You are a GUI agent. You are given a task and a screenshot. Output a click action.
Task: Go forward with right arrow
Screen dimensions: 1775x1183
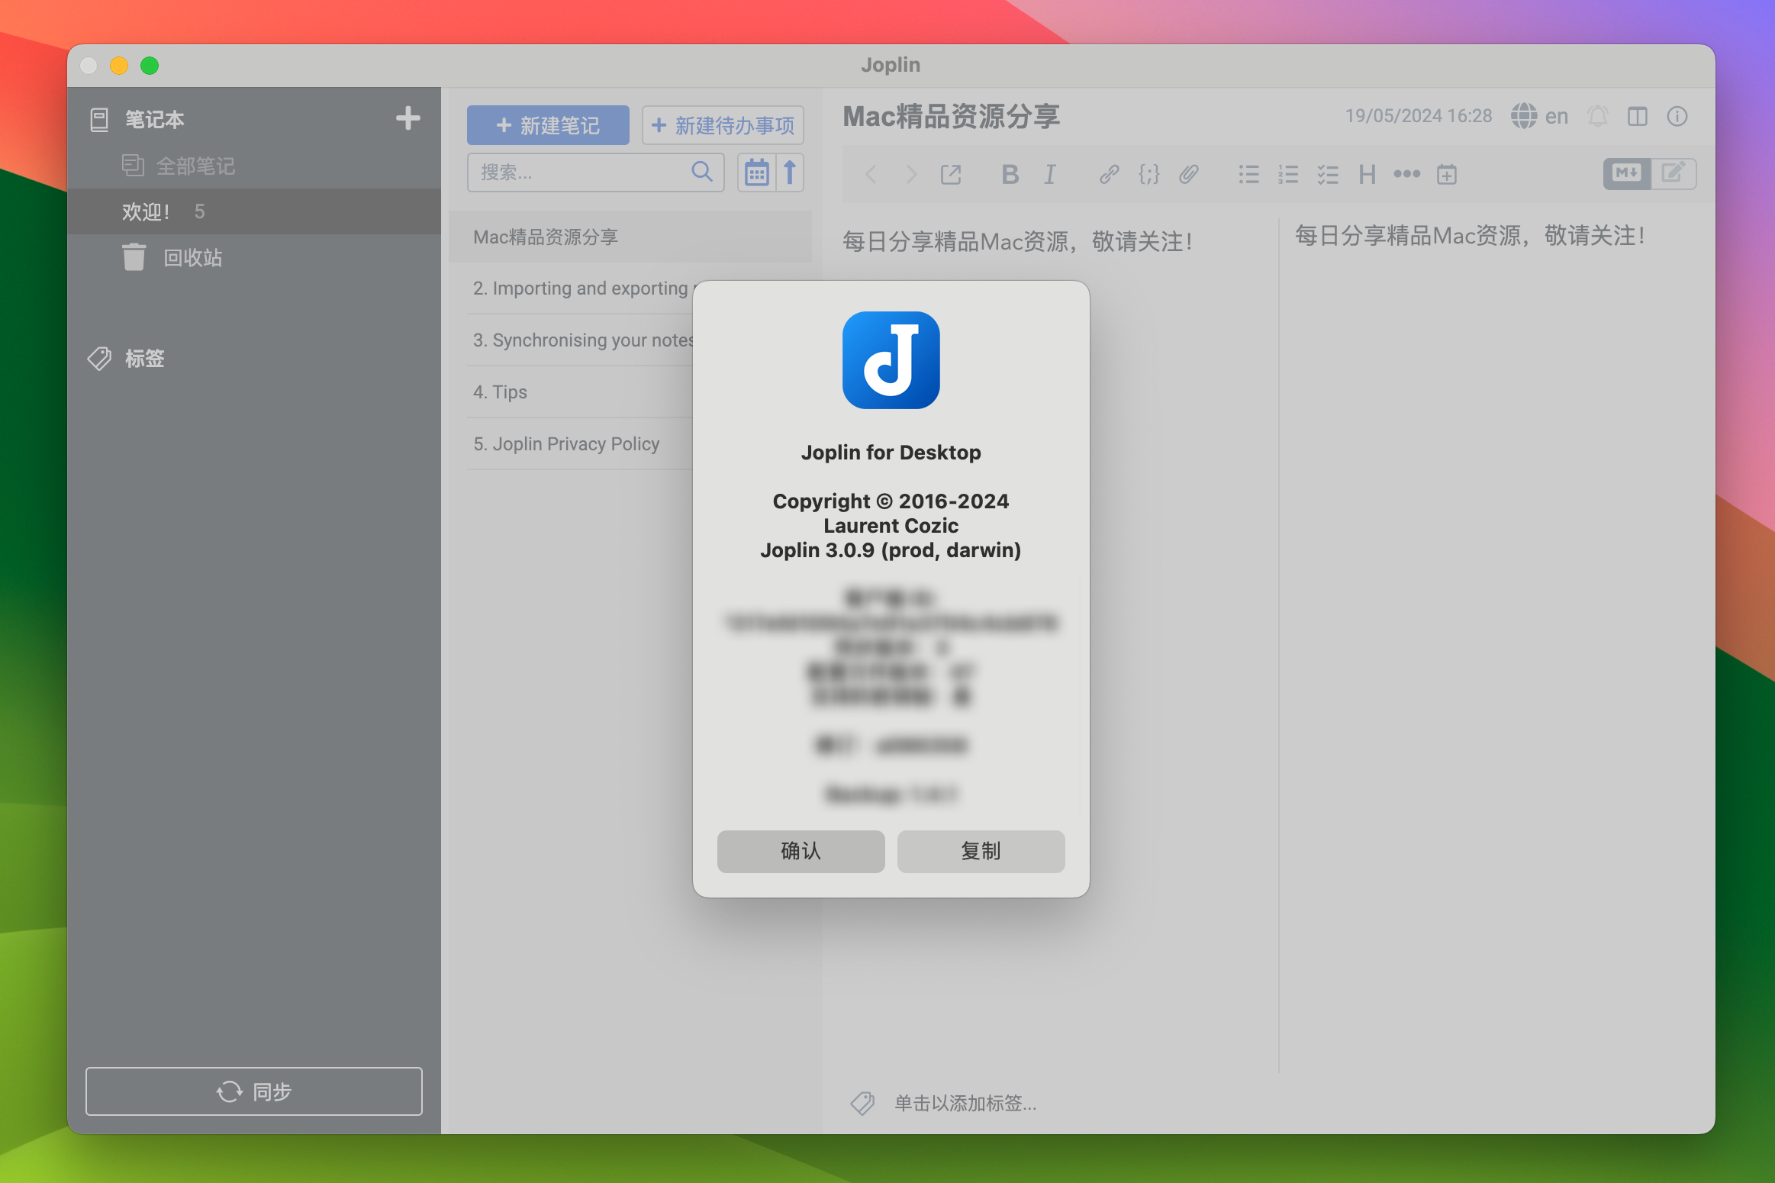click(911, 175)
